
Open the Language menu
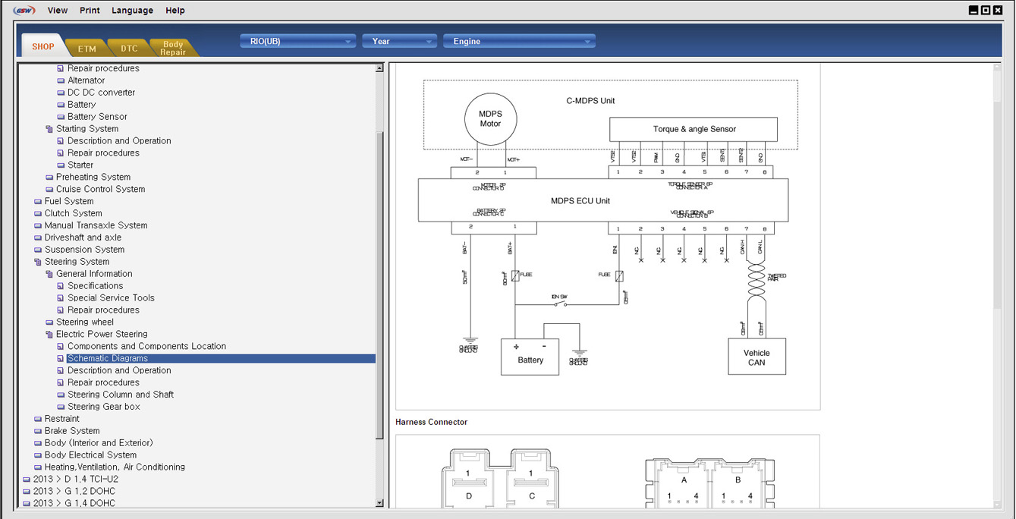[x=132, y=11]
